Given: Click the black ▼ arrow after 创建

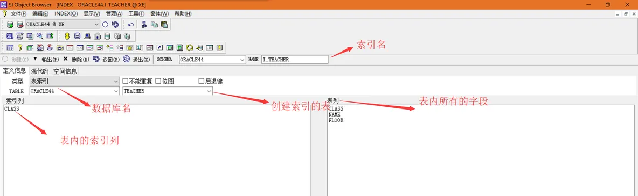Looking at the screenshot, I should click(x=35, y=59).
